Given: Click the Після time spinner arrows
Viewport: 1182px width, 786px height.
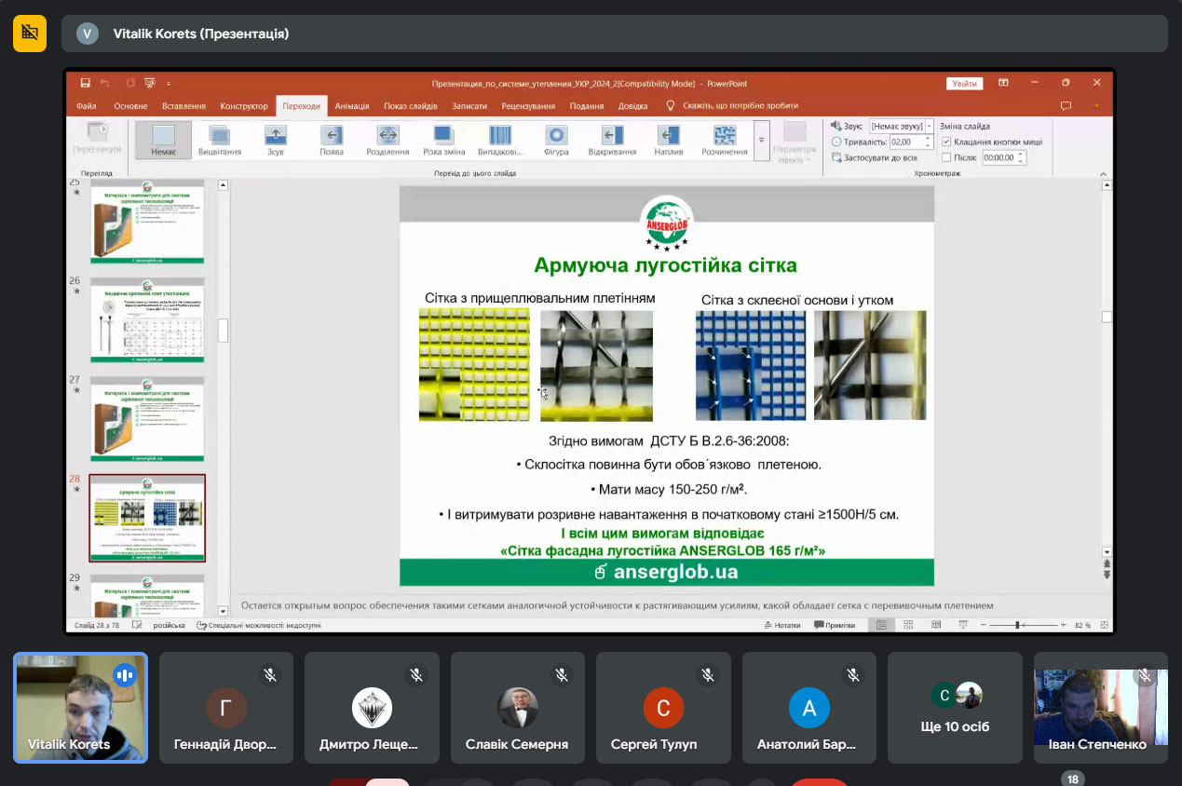Looking at the screenshot, I should (1021, 157).
